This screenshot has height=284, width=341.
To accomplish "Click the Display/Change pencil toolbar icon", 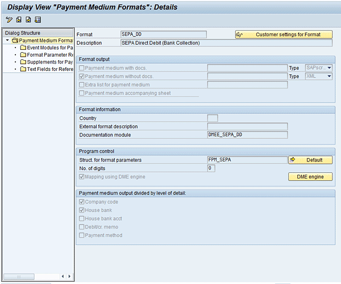I will [x=10, y=19].
